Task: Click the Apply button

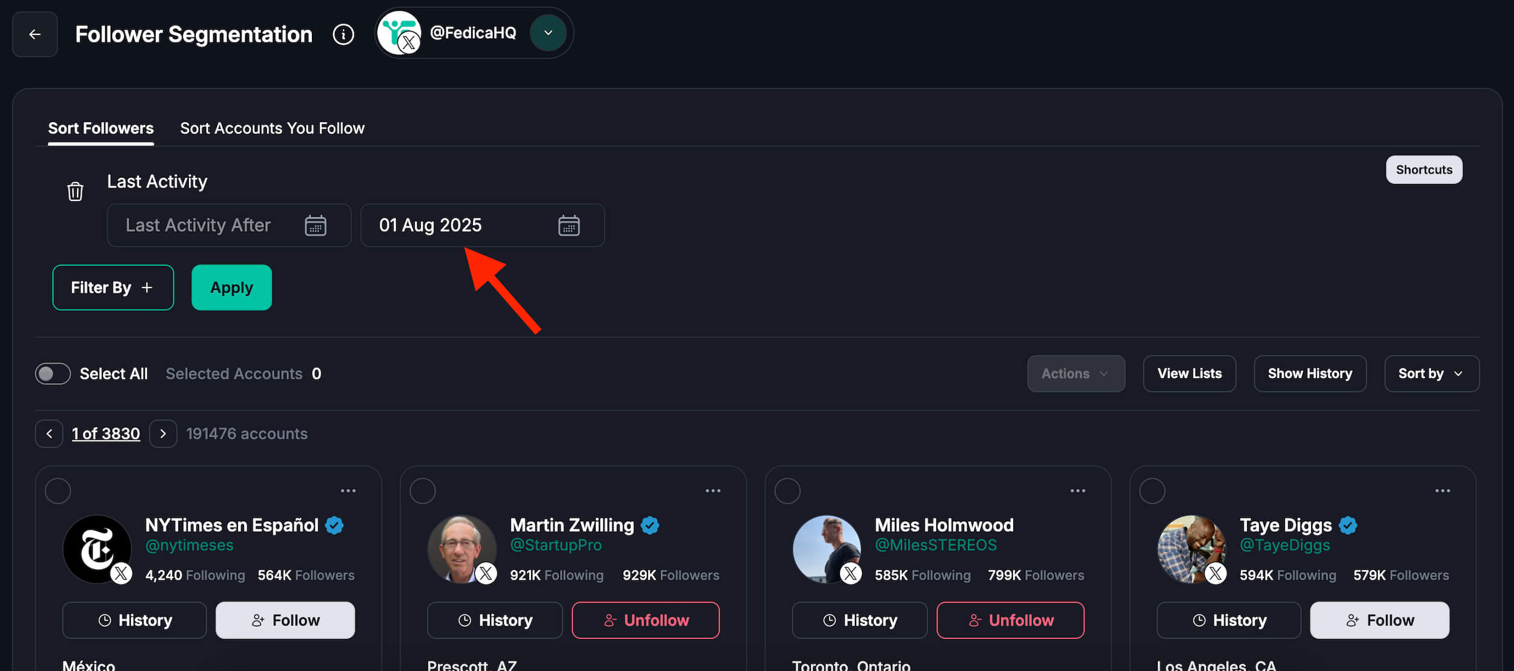Action: (231, 287)
